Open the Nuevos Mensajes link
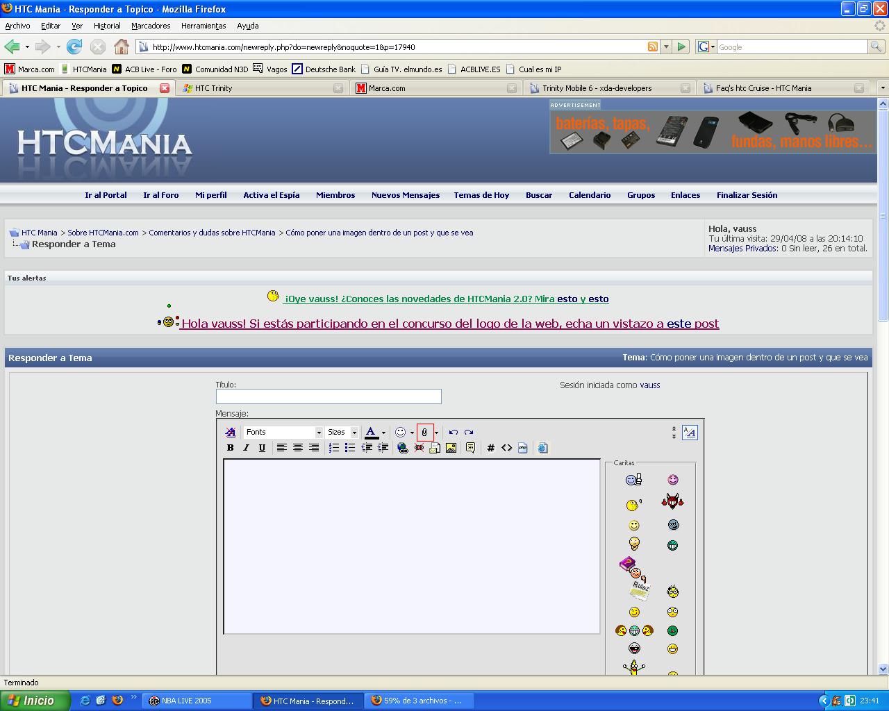 coord(406,195)
